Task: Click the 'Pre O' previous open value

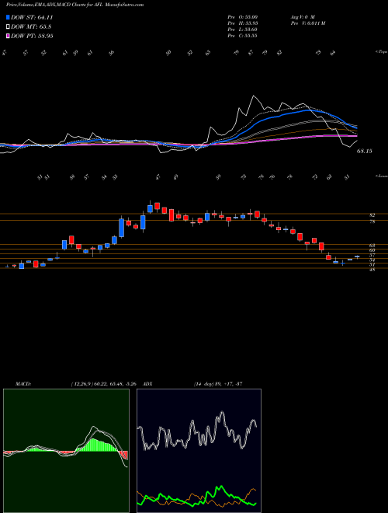Action: click(242, 16)
